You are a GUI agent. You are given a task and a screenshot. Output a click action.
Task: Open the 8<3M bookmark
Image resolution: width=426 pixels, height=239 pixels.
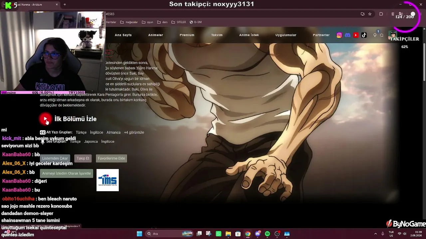(x=196, y=22)
